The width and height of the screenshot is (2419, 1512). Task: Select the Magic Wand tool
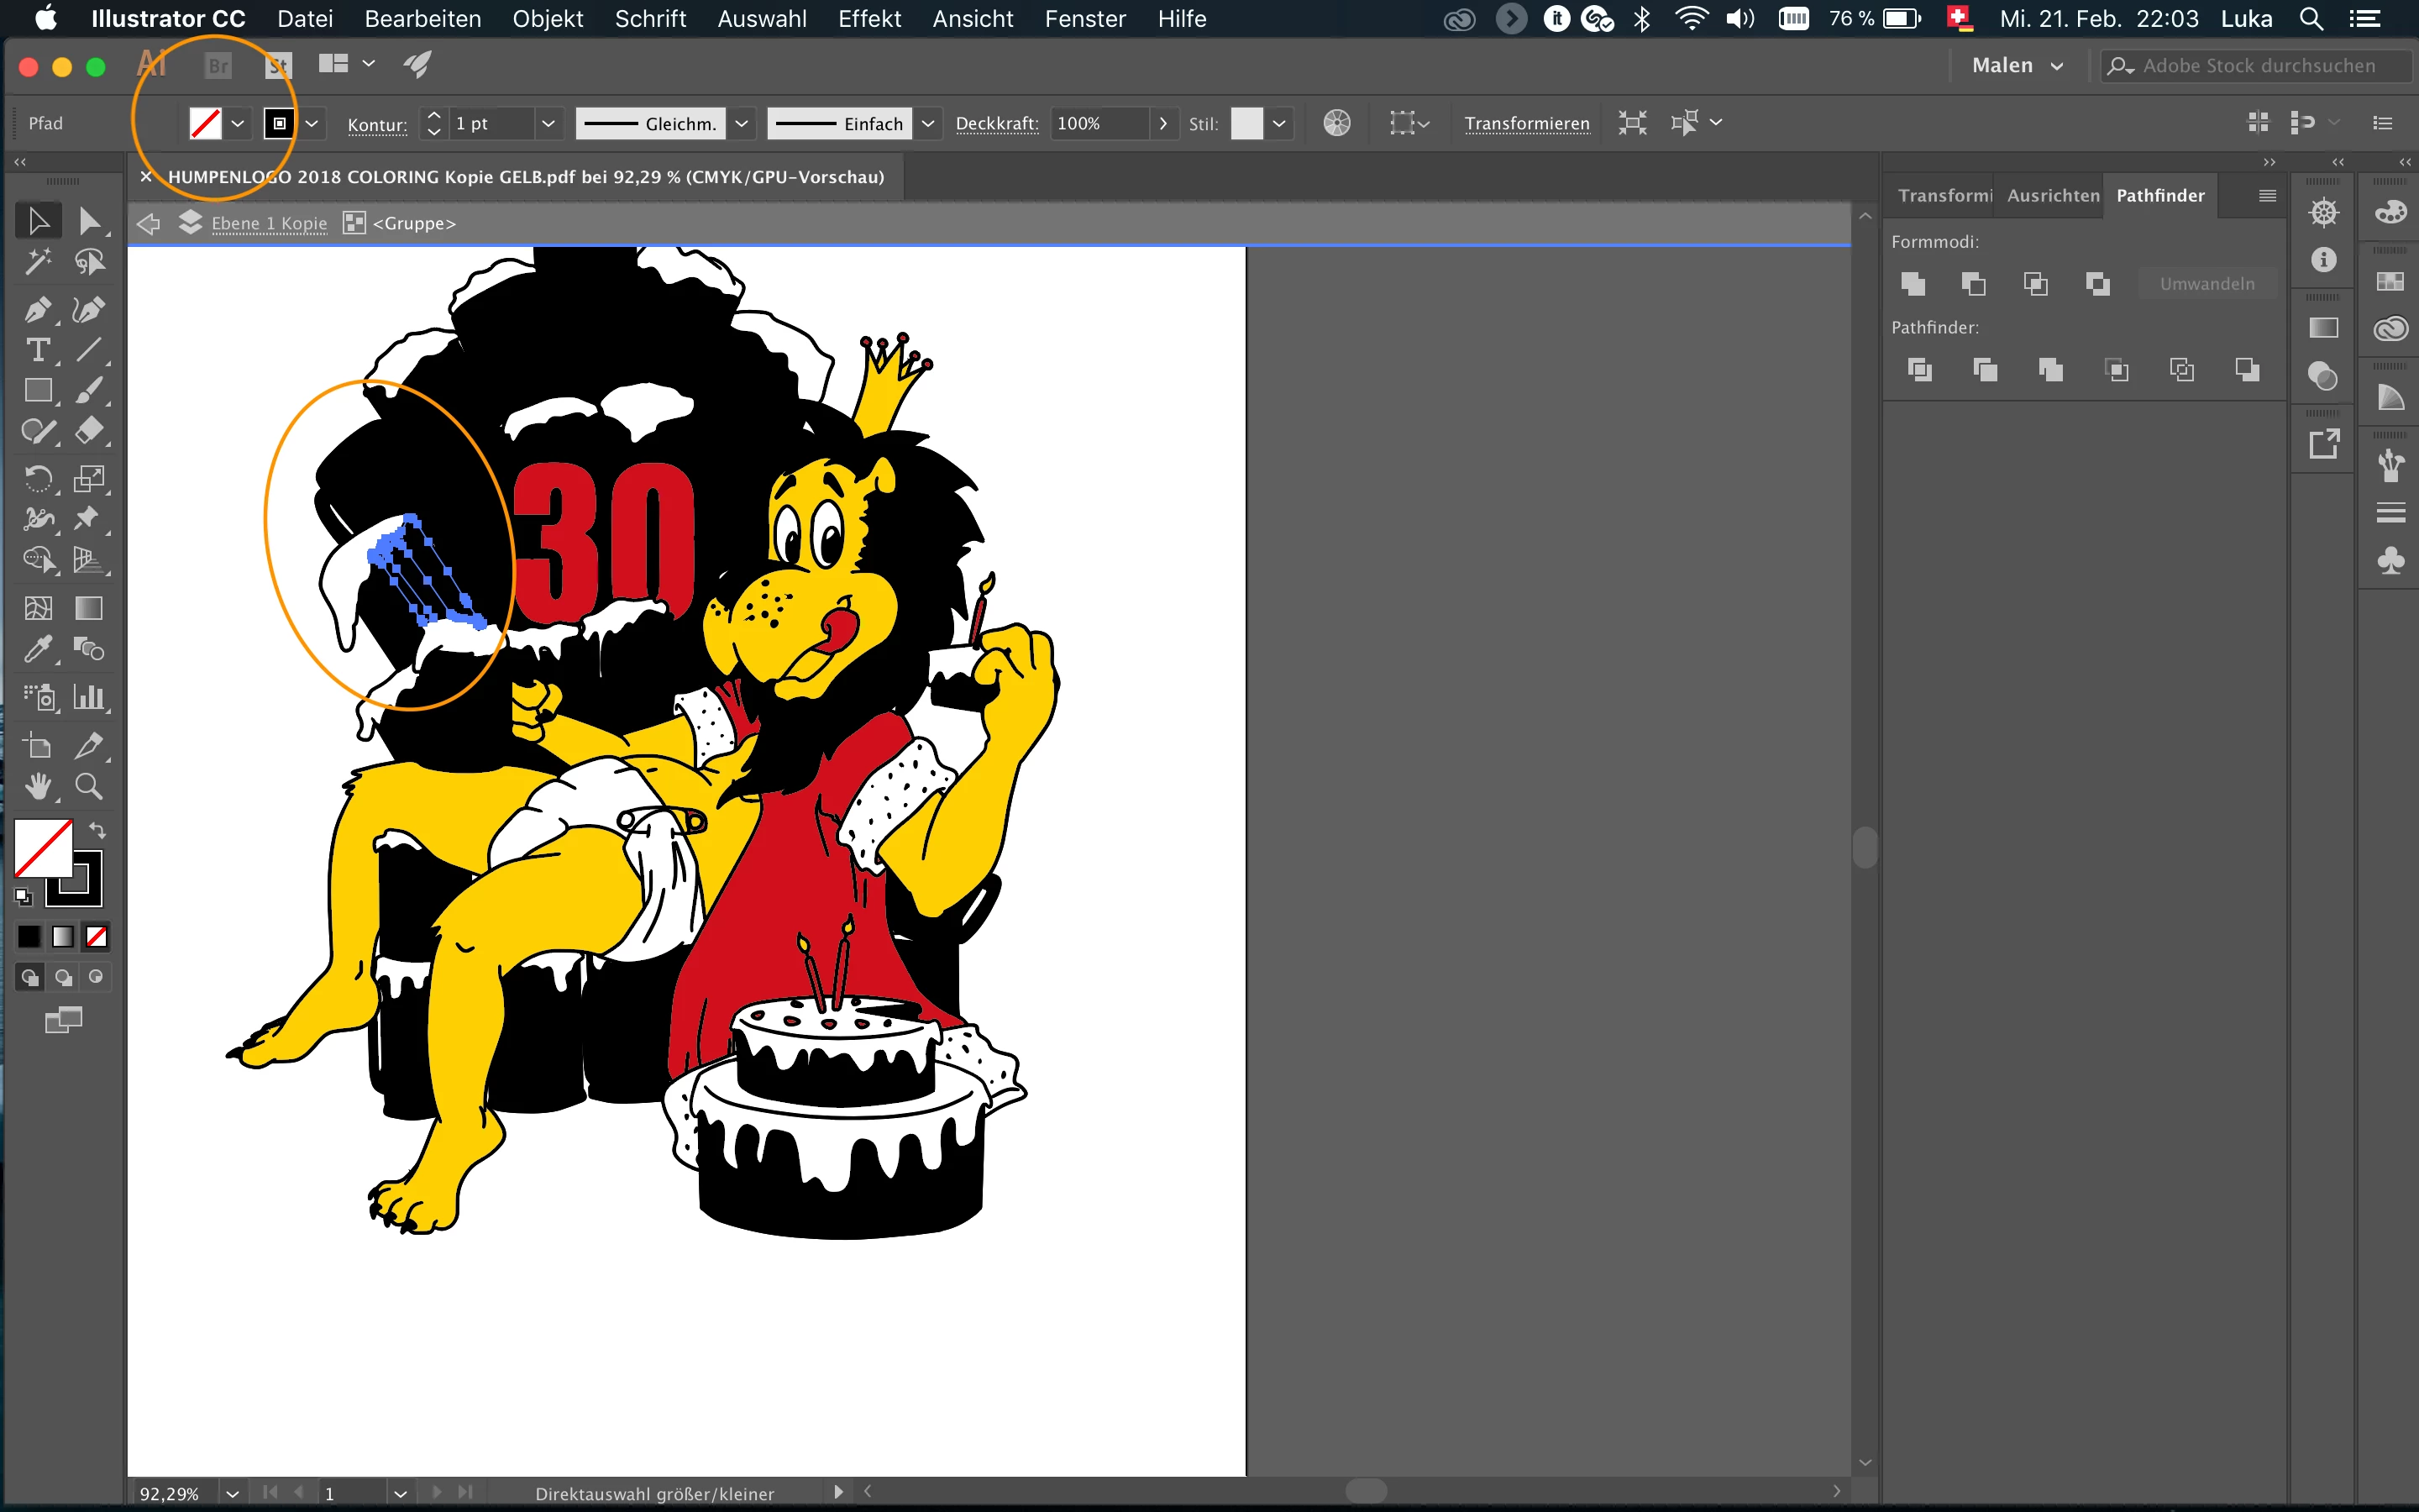coord(37,262)
